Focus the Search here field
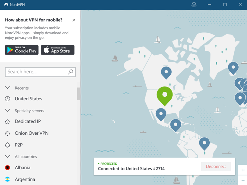247x185 pixels. (x=40, y=72)
